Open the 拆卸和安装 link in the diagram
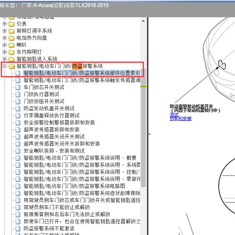This screenshot has height=235, width=235. click(180, 118)
